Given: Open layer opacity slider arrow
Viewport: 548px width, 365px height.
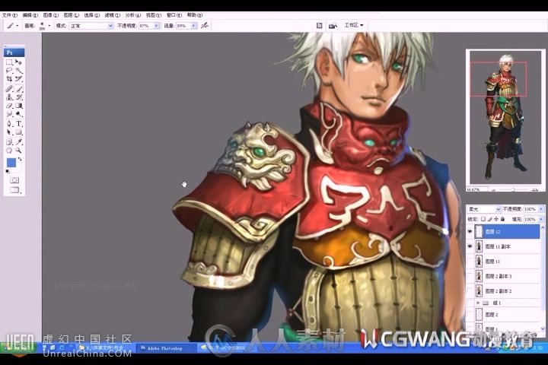Looking at the screenshot, I should tap(541, 209).
